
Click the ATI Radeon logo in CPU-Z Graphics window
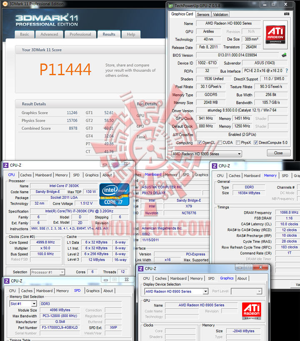tap(251, 311)
